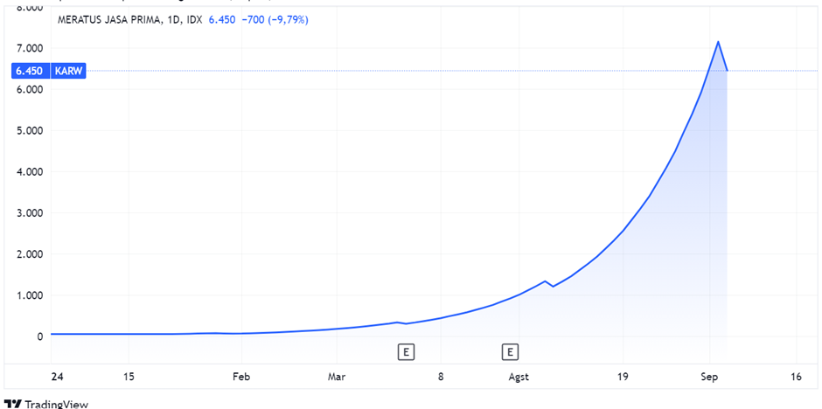Click the 6.450 value in chart legend
The height and width of the screenshot is (409, 822).
(x=222, y=20)
